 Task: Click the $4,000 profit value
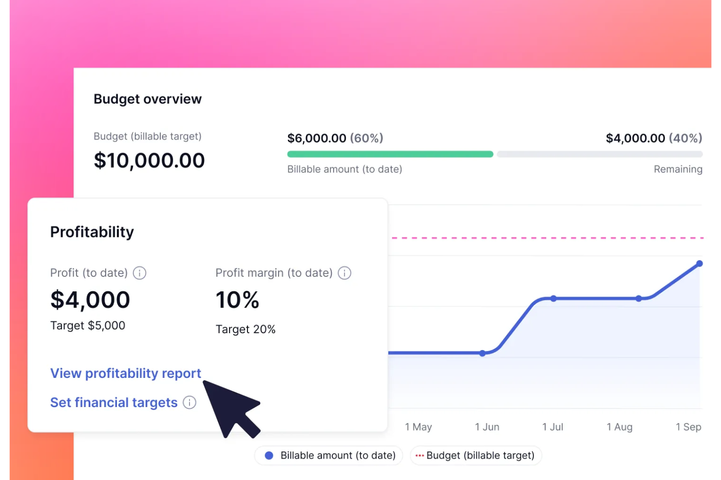pos(90,300)
